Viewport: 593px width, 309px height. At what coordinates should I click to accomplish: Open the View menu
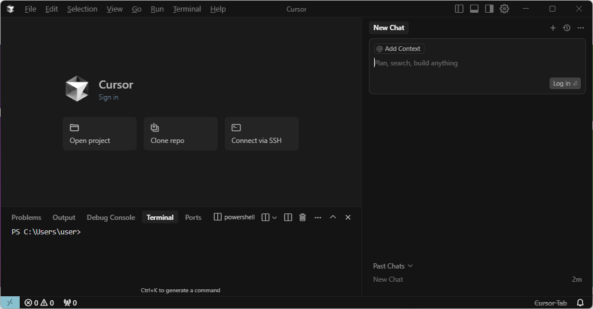[x=115, y=9]
